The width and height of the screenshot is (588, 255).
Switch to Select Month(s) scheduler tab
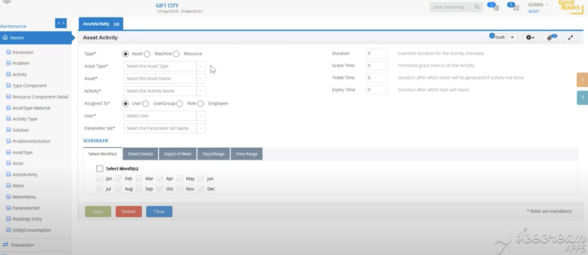pos(102,154)
